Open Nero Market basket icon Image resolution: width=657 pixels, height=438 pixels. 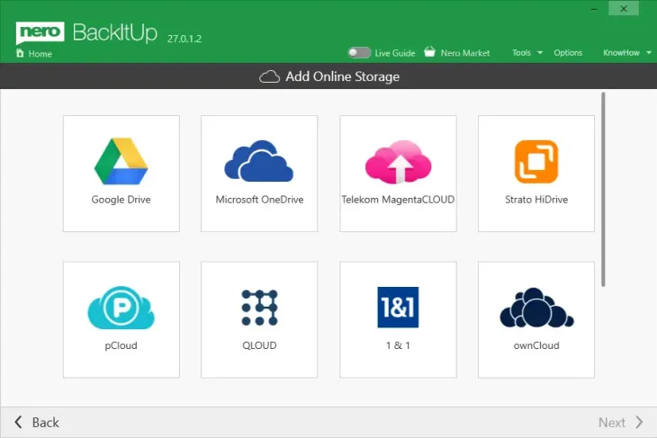[x=429, y=52]
